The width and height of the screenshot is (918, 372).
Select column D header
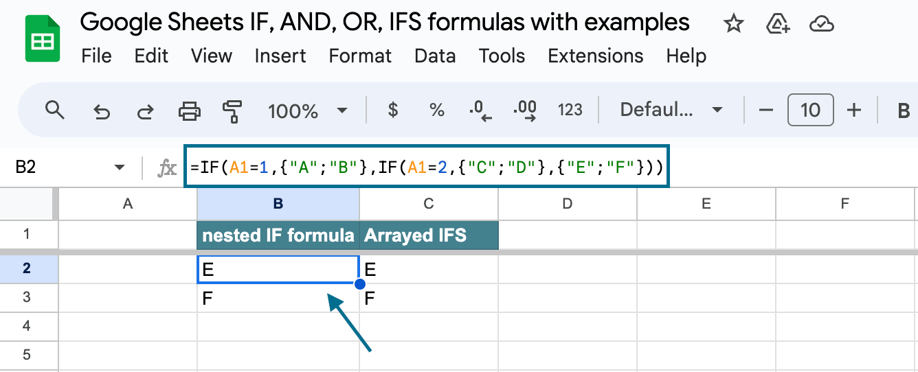pos(568,203)
